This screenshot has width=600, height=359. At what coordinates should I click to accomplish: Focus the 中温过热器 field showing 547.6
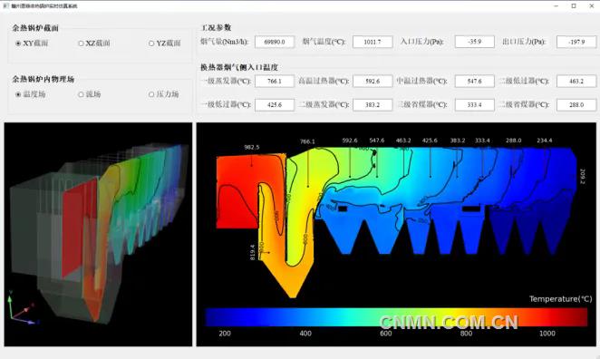475,82
